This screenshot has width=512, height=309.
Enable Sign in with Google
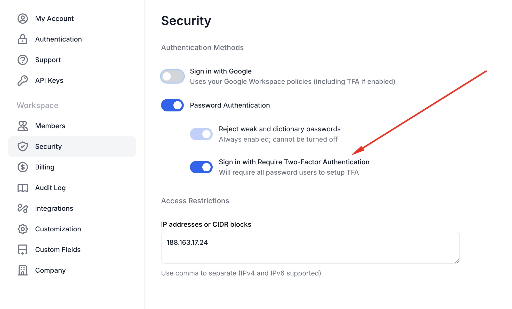[172, 76]
